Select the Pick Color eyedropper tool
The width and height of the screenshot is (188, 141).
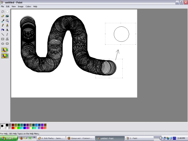(3, 21)
